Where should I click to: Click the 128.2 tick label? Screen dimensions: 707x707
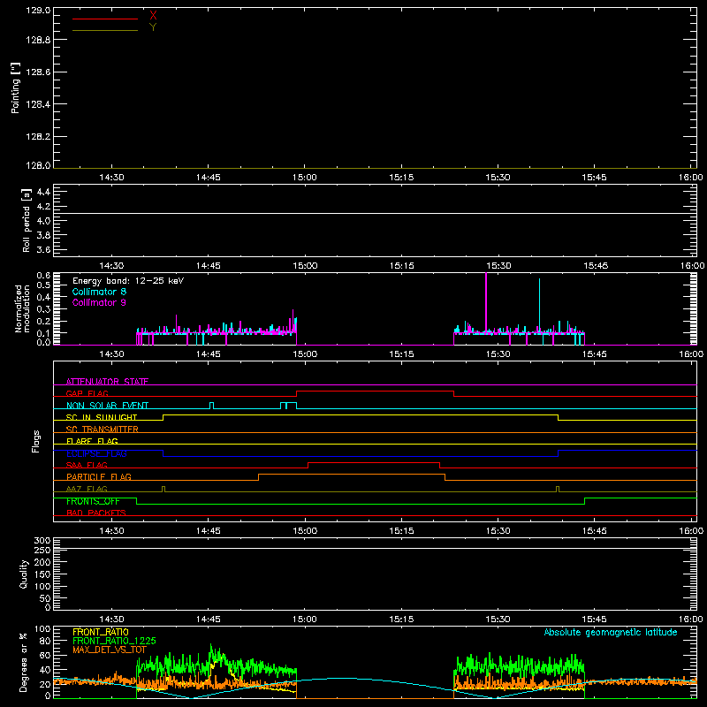click(38, 137)
